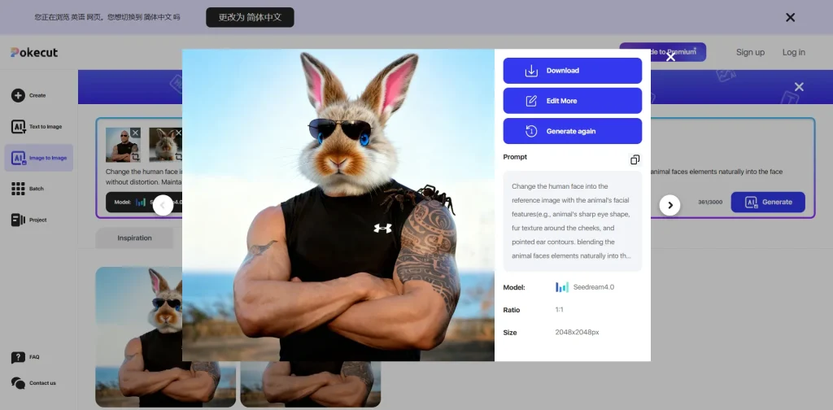Click the Log in link
833x410 pixels.
[794, 52]
